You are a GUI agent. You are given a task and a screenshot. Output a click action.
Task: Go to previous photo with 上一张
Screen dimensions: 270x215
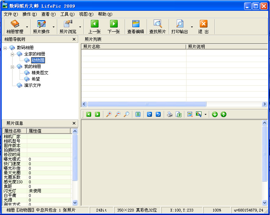tap(95, 26)
